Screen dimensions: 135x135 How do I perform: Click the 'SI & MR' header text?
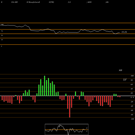pos(14,2)
